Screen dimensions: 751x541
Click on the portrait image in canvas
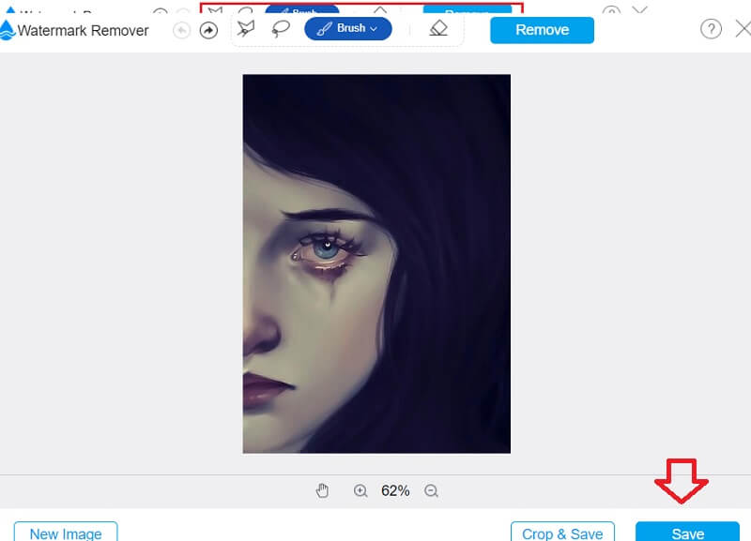(376, 263)
